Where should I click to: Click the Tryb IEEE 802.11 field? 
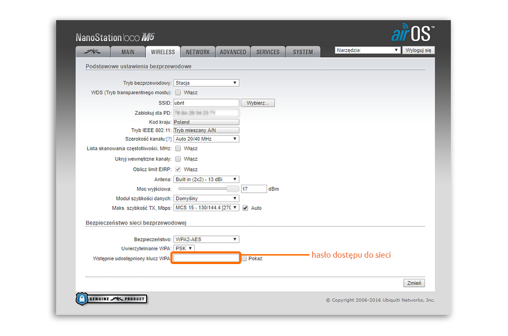tap(206, 130)
